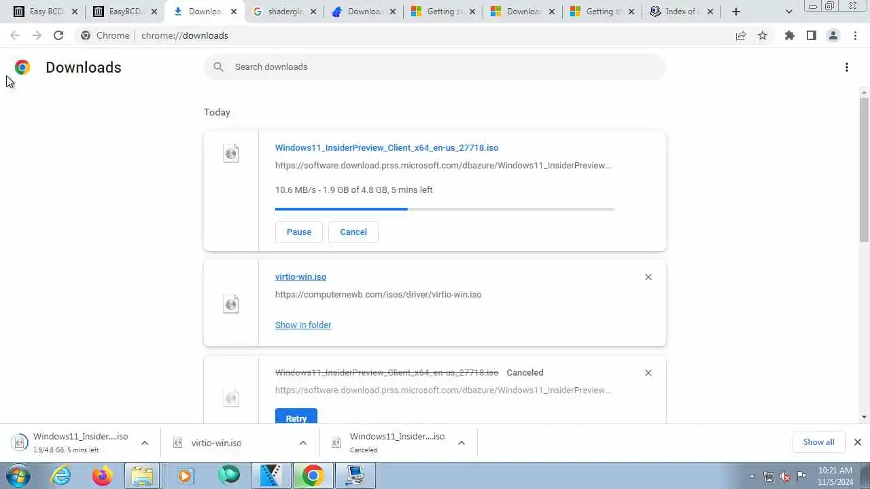Expand options for virtio-win.iso shelf item
This screenshot has width=870, height=489.
(x=303, y=443)
